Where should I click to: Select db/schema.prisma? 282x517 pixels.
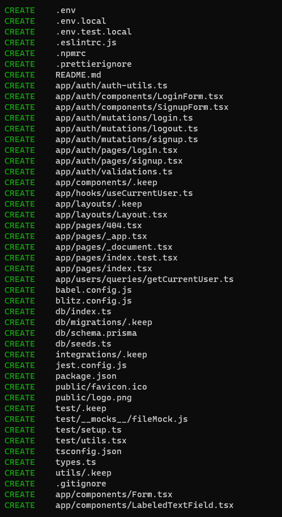tap(96, 333)
